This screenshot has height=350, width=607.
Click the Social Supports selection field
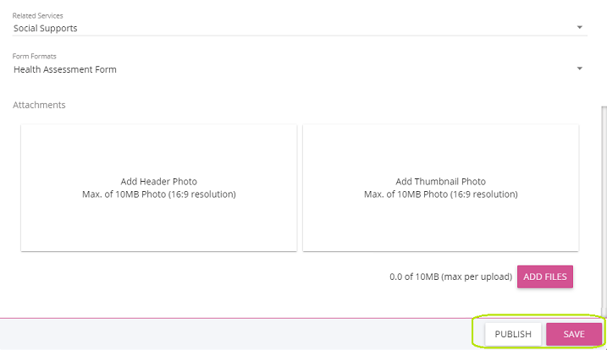[x=288, y=28]
